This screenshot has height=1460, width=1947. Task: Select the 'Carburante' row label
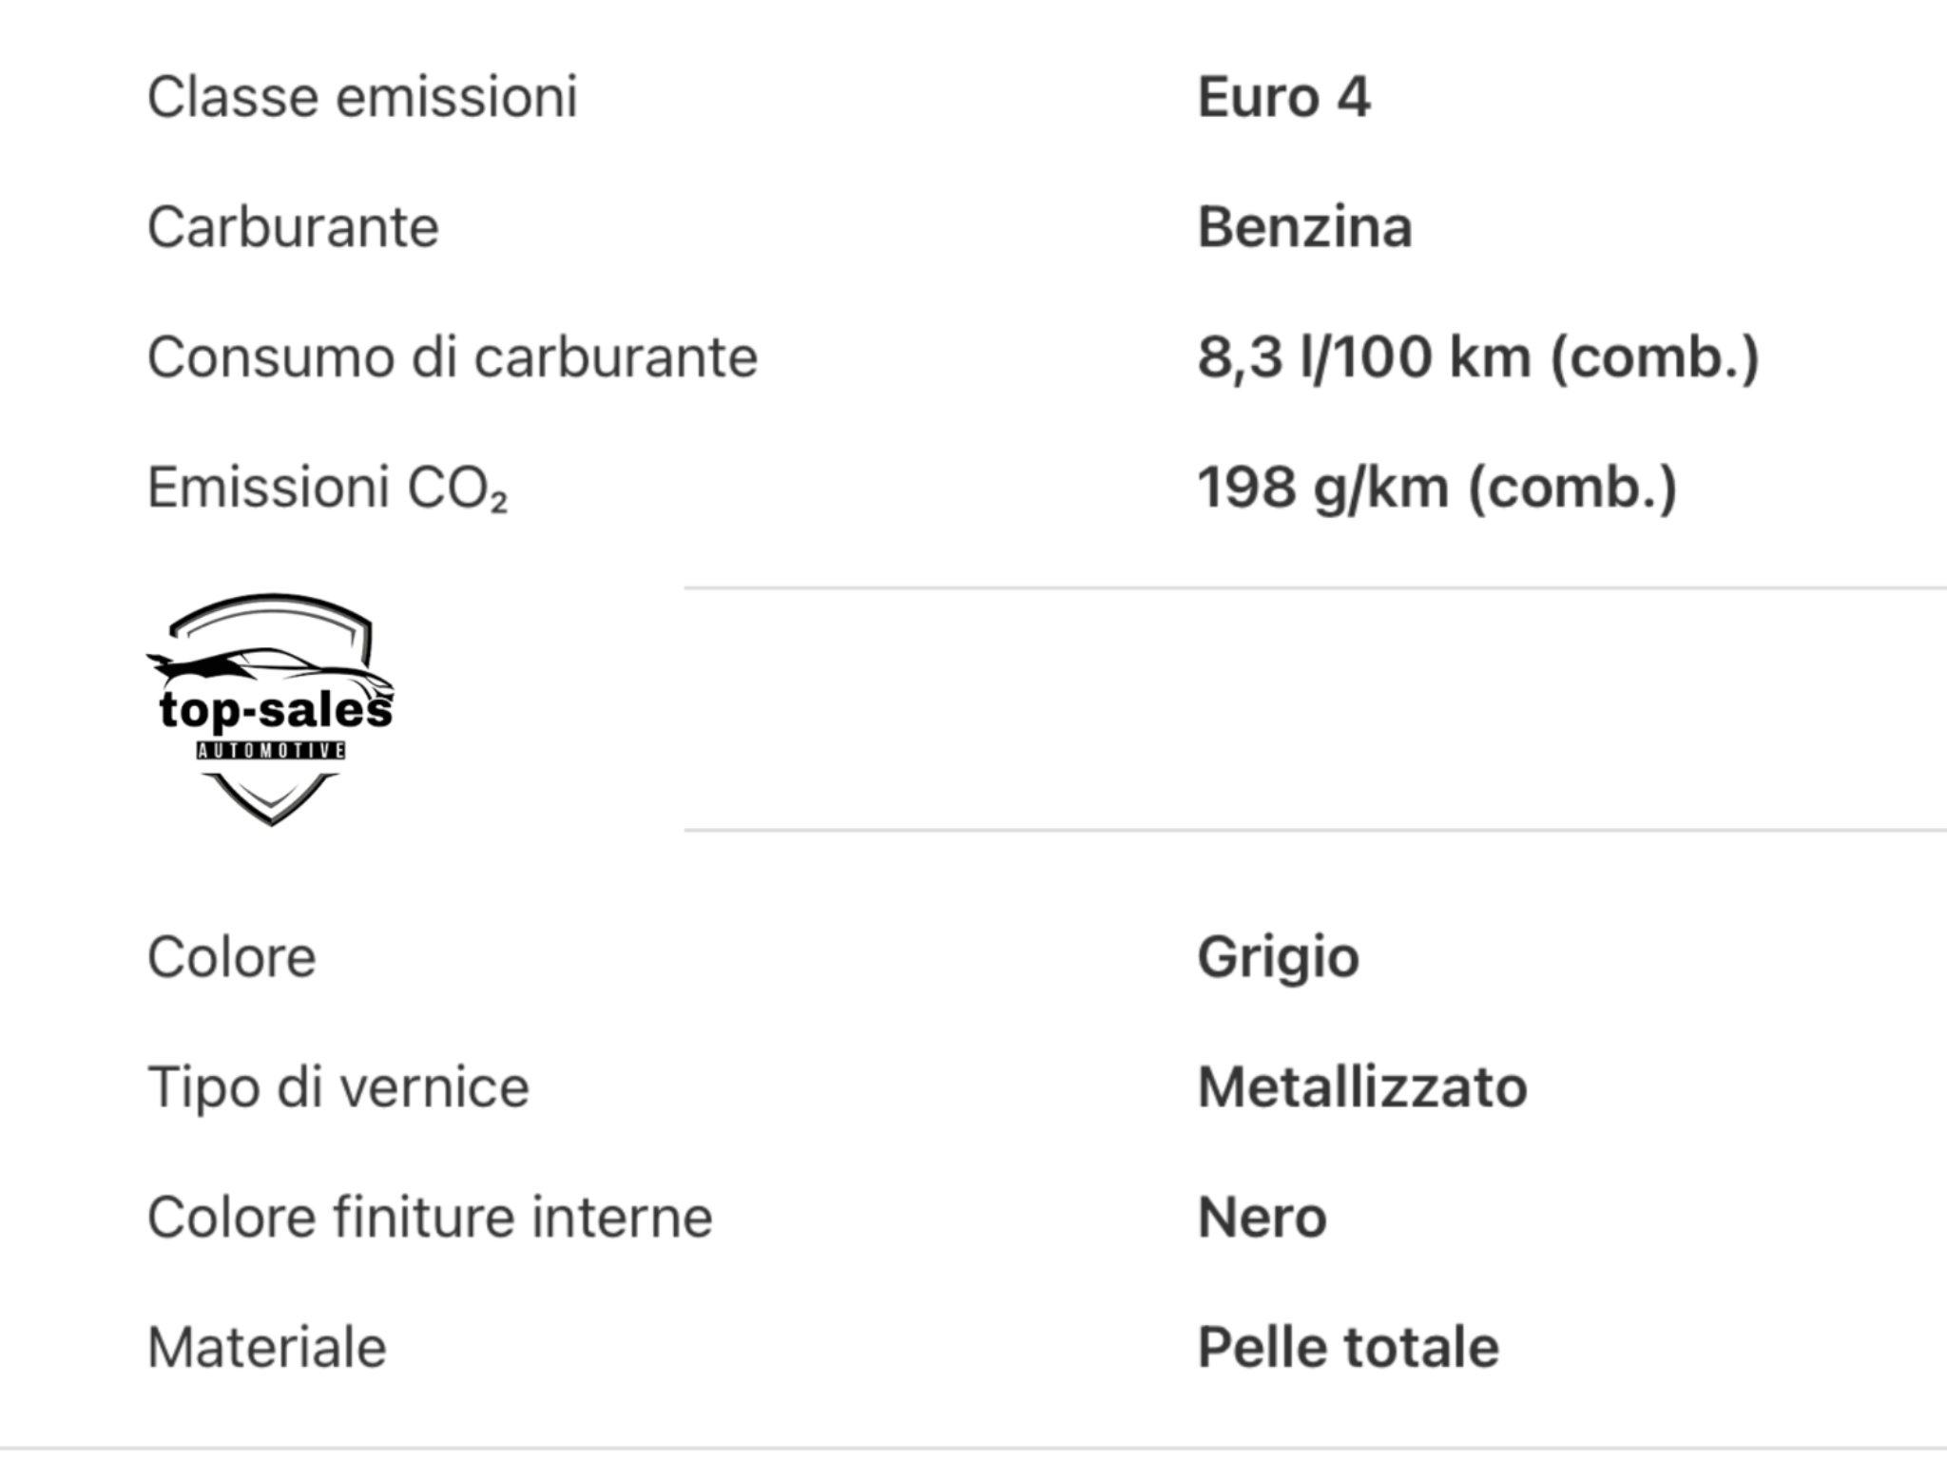293,227
